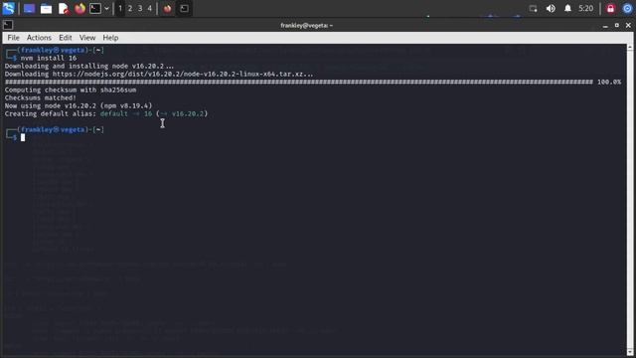
Task: Show desktop via the blue panel icon
Action: coord(29,9)
